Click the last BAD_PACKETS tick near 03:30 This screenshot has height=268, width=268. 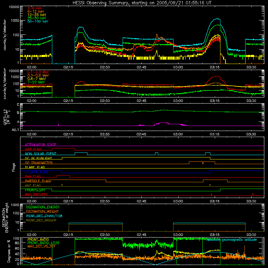pyautogui.click(x=253, y=194)
